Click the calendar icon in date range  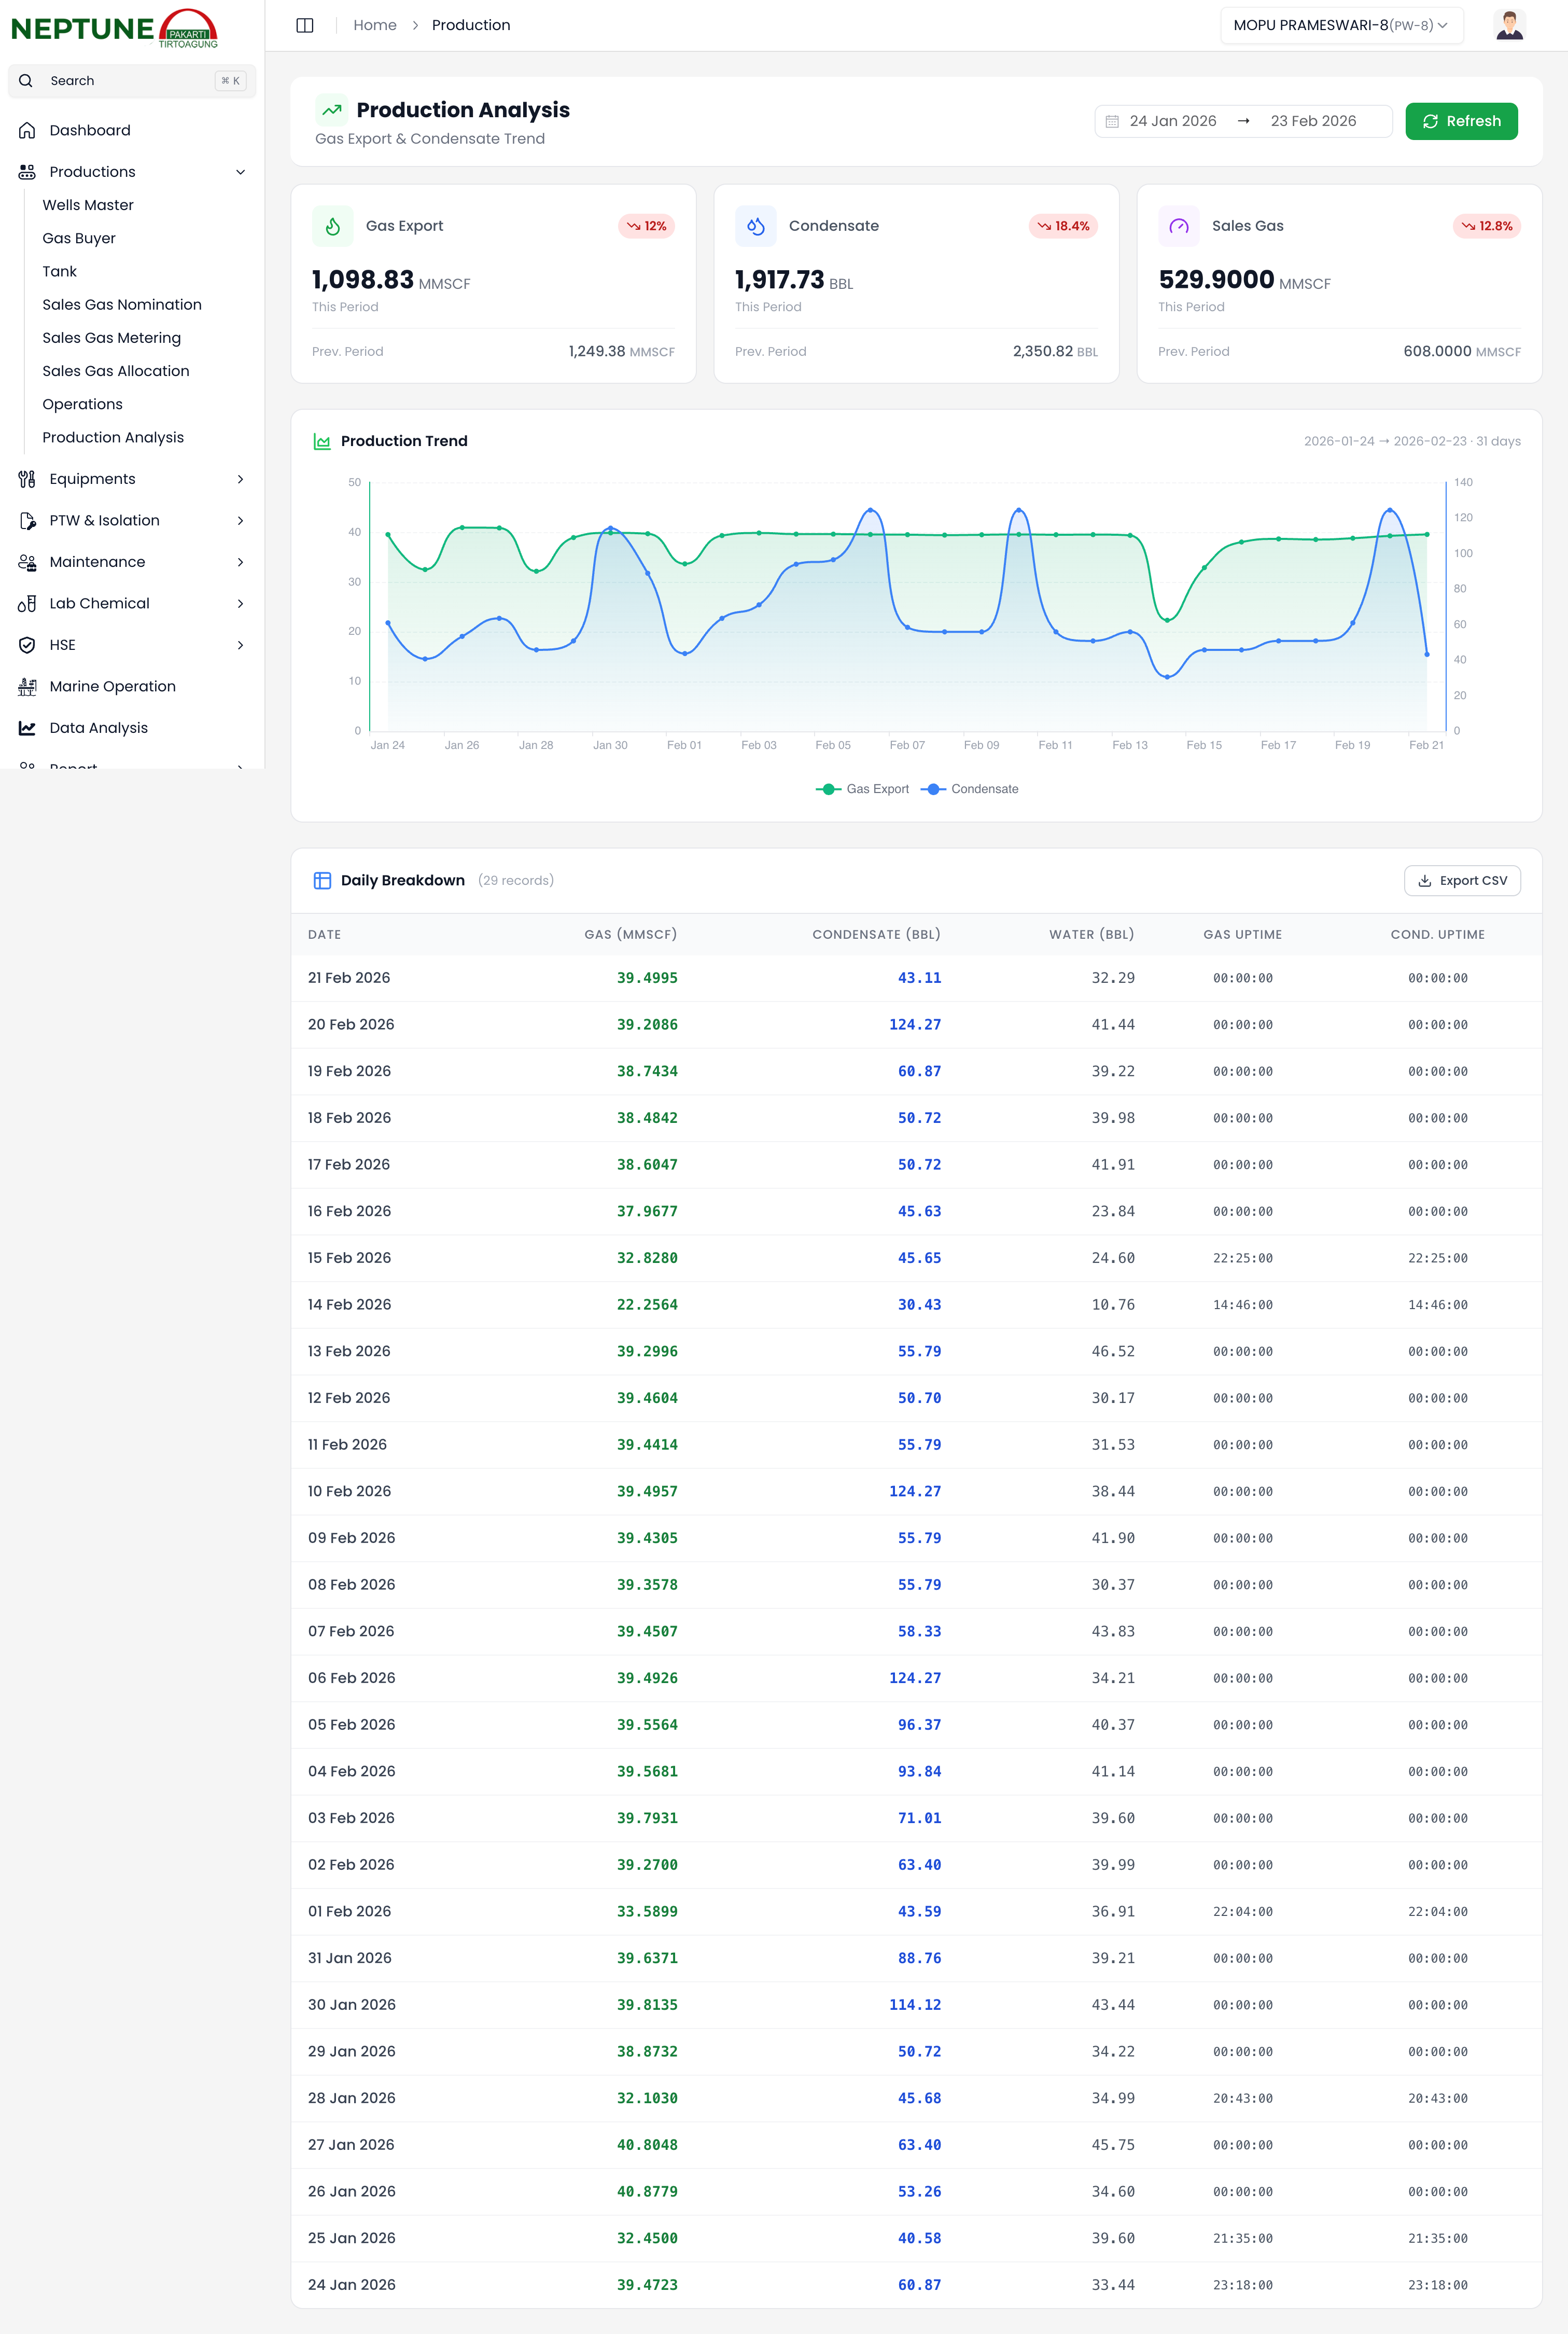[1112, 121]
